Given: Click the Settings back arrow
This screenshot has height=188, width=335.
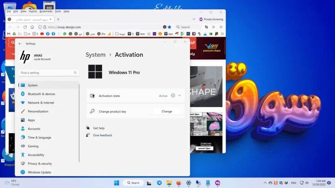Looking at the screenshot, I should [20, 43].
